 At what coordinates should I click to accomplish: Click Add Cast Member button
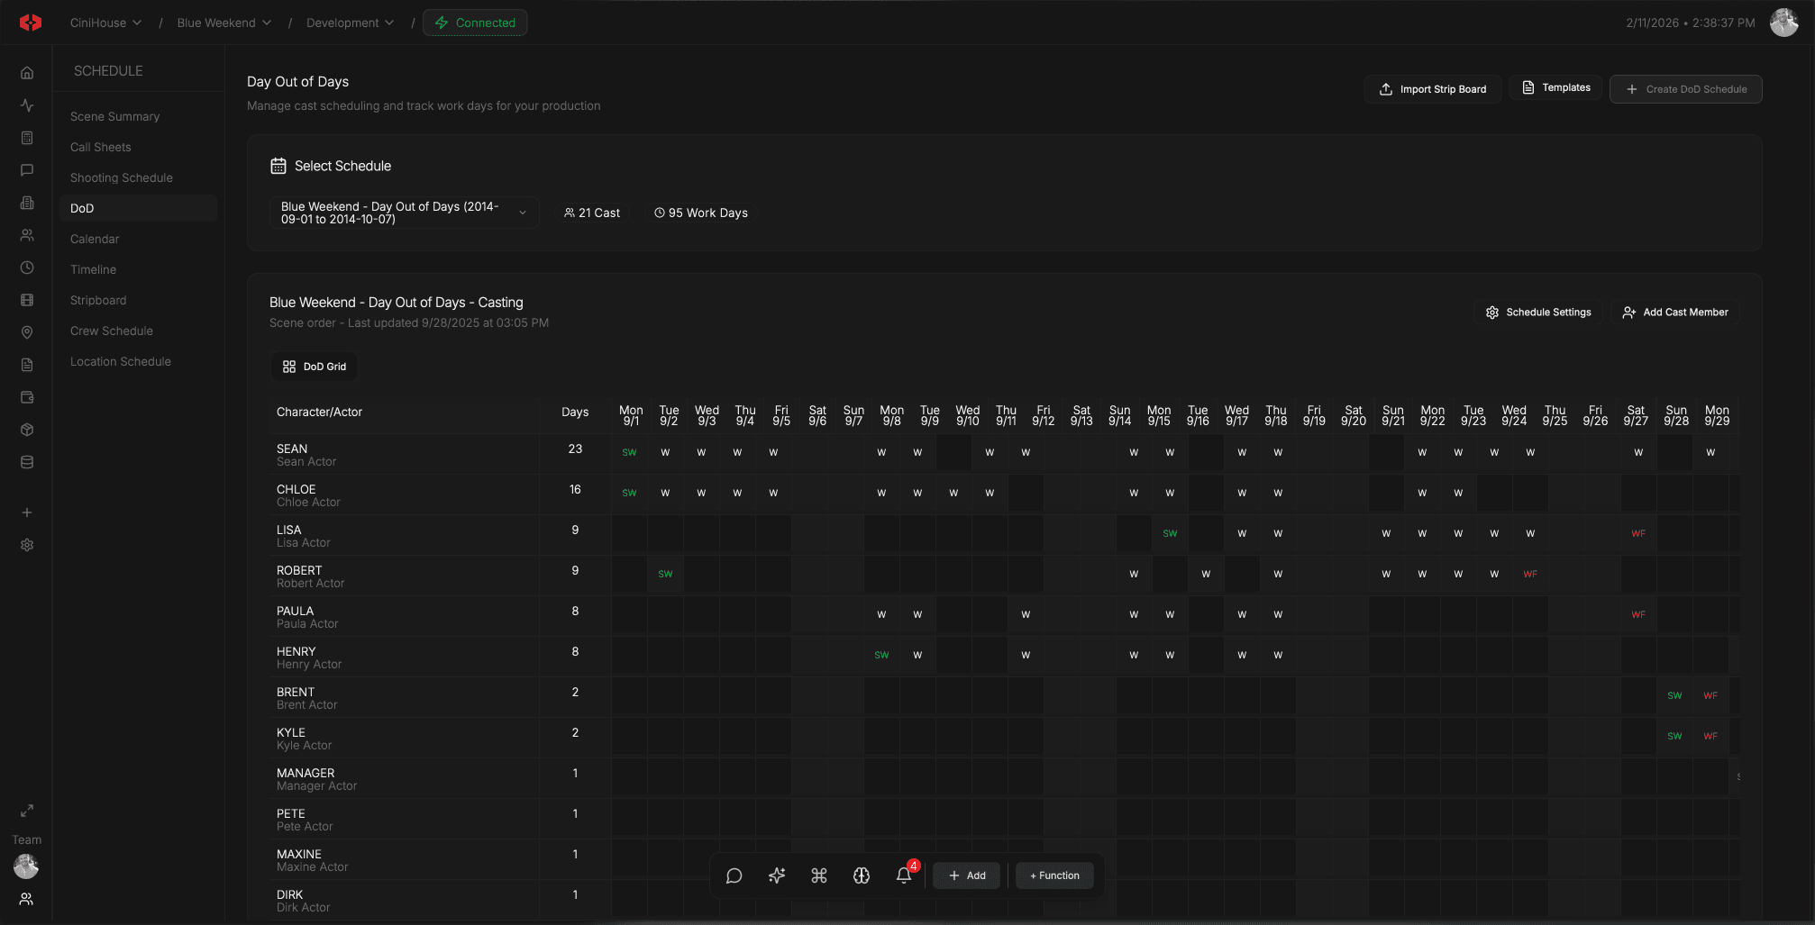[x=1675, y=313]
